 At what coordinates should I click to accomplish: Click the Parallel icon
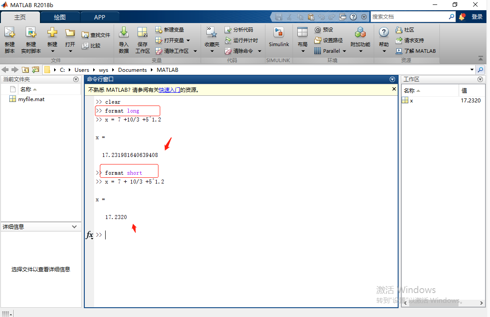point(317,51)
